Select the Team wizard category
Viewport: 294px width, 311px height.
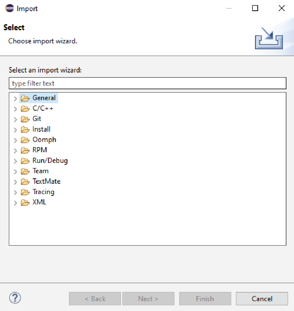(41, 171)
